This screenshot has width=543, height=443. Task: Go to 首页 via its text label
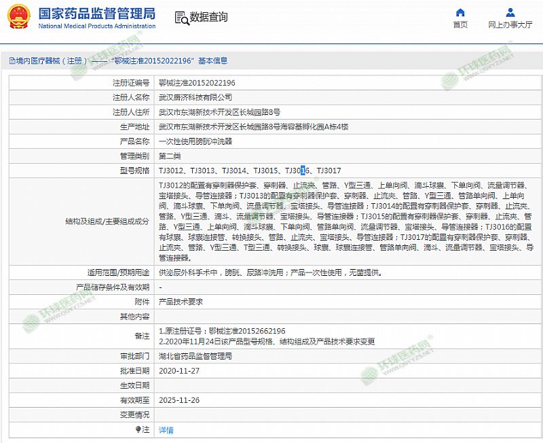click(x=460, y=25)
